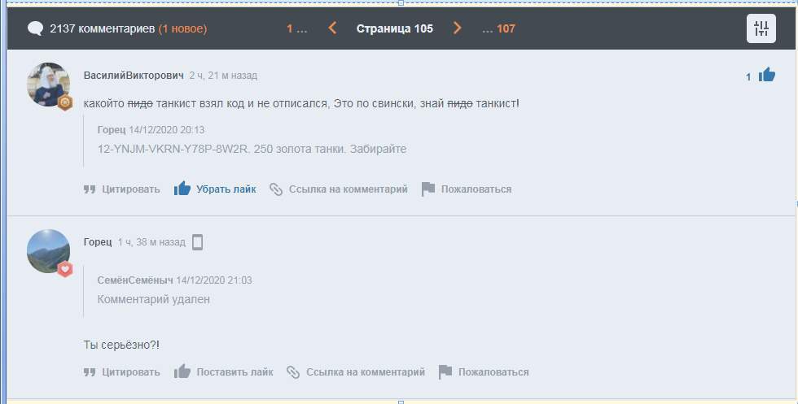Click 'Страница 105' page indicator
This screenshot has height=404, width=798.
[x=394, y=28]
